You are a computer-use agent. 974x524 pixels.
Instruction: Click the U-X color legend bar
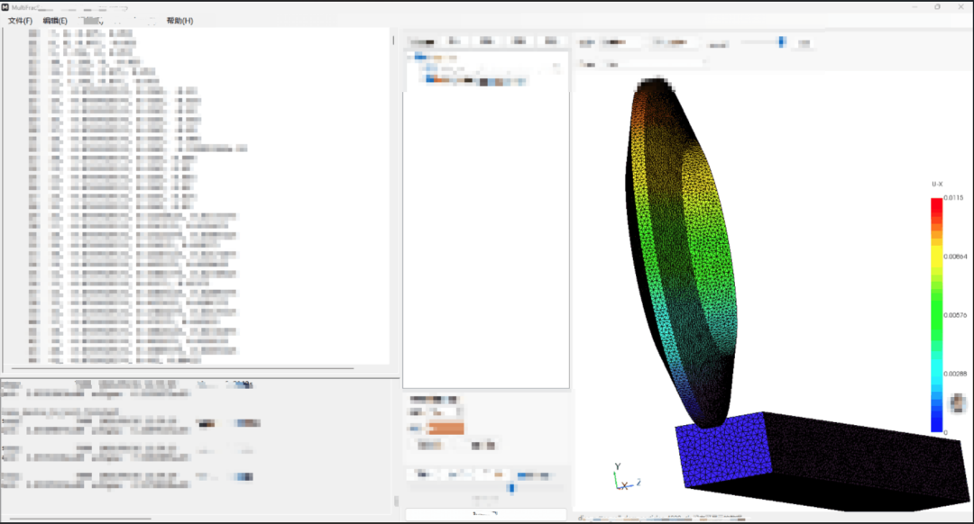[936, 314]
